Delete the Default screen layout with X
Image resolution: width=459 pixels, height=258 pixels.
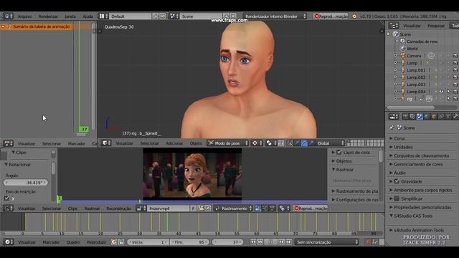click(x=163, y=16)
